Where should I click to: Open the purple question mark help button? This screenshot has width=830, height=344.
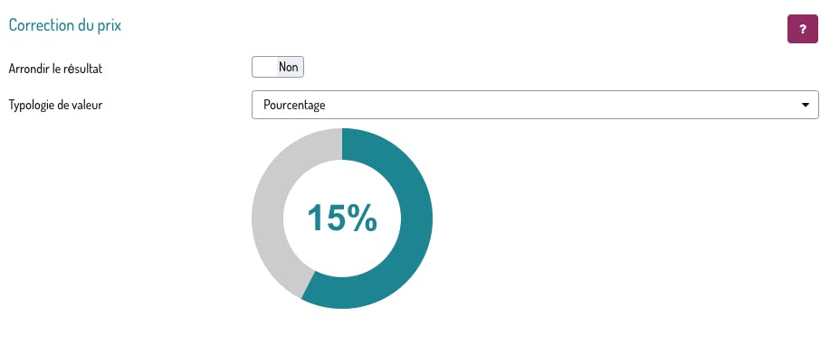click(x=803, y=30)
